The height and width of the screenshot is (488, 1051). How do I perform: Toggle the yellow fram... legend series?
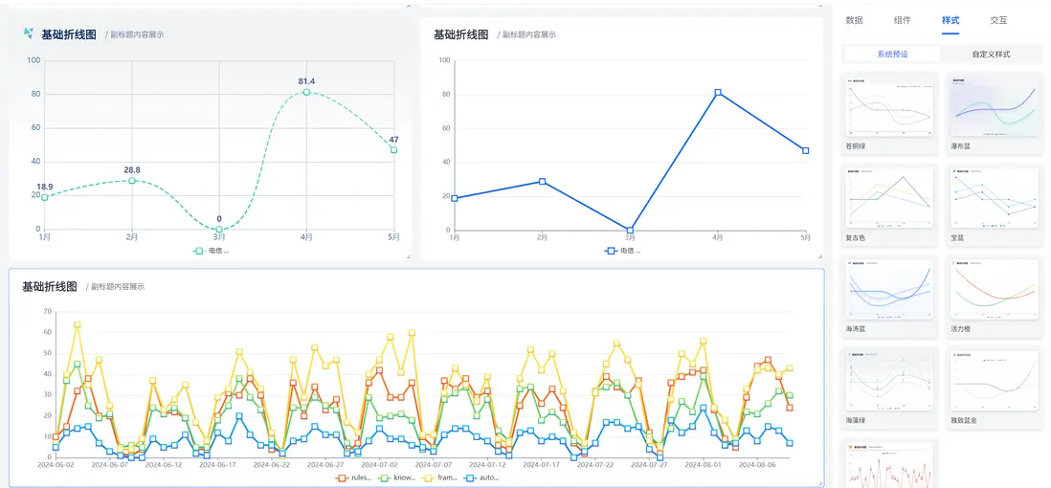[x=440, y=477]
